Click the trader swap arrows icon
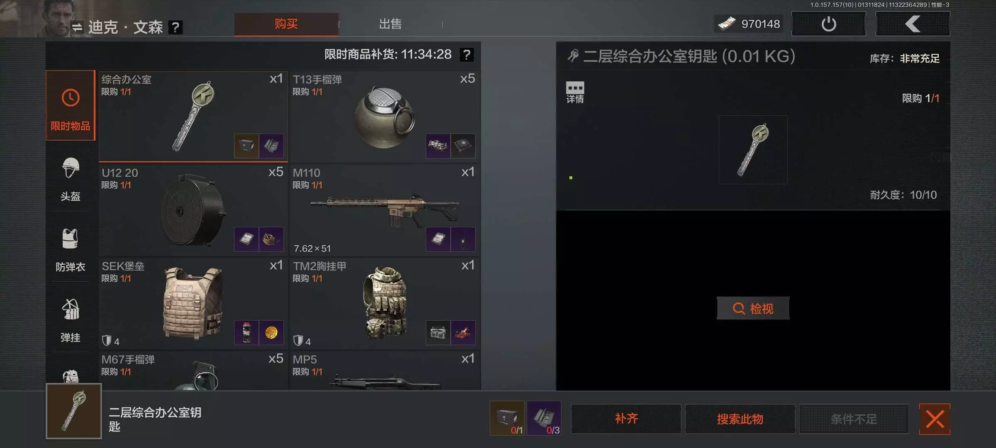996x448 pixels. 77,27
